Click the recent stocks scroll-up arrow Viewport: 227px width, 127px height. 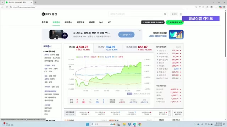(x=170, y=111)
